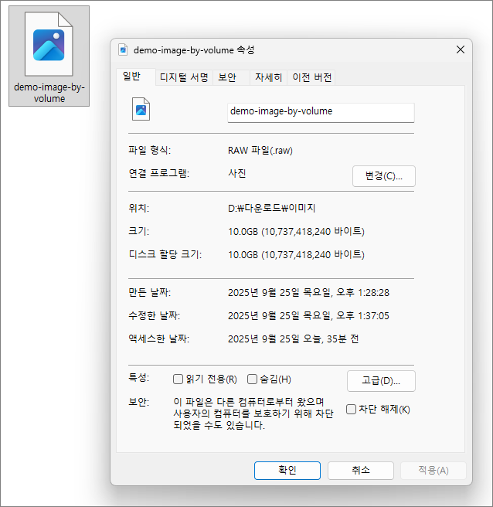Check the 차단 해제(K) checkbox
Image resolution: width=493 pixels, height=507 pixels.
click(x=352, y=409)
